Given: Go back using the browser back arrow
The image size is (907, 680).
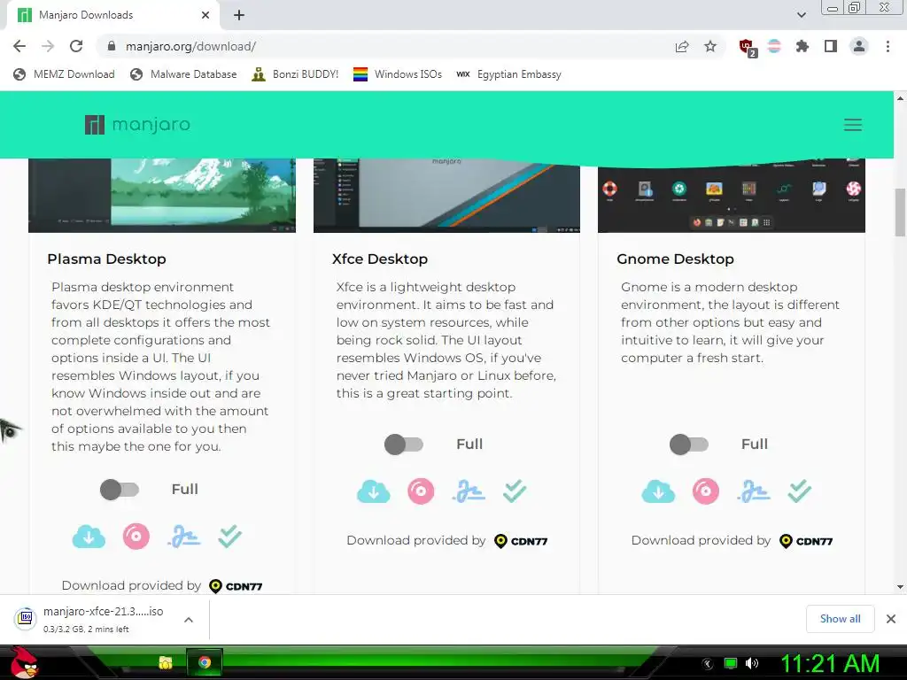Looking at the screenshot, I should click(19, 46).
